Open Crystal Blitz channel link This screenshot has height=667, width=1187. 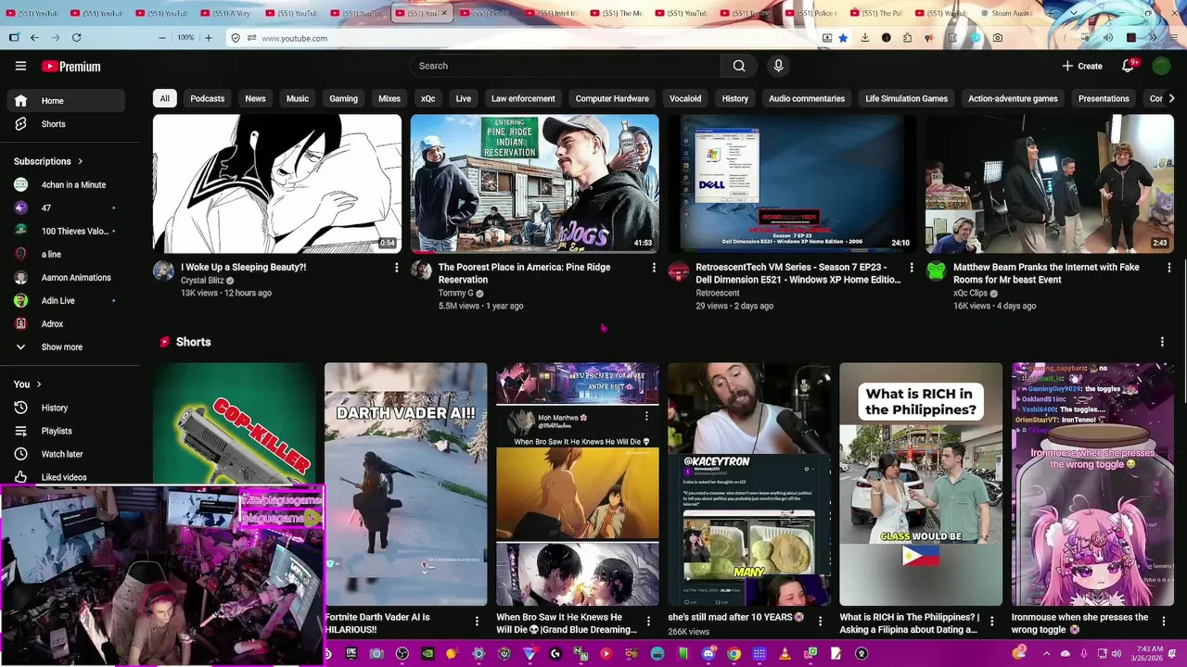point(202,280)
